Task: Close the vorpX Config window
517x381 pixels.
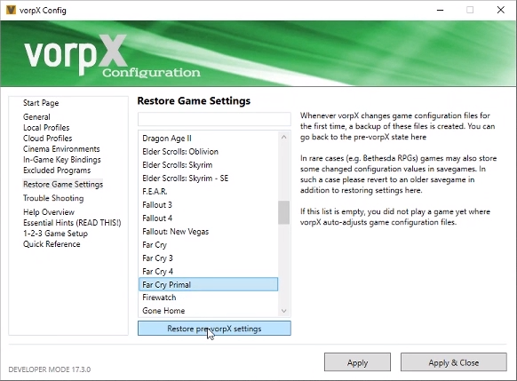Action: pos(500,10)
